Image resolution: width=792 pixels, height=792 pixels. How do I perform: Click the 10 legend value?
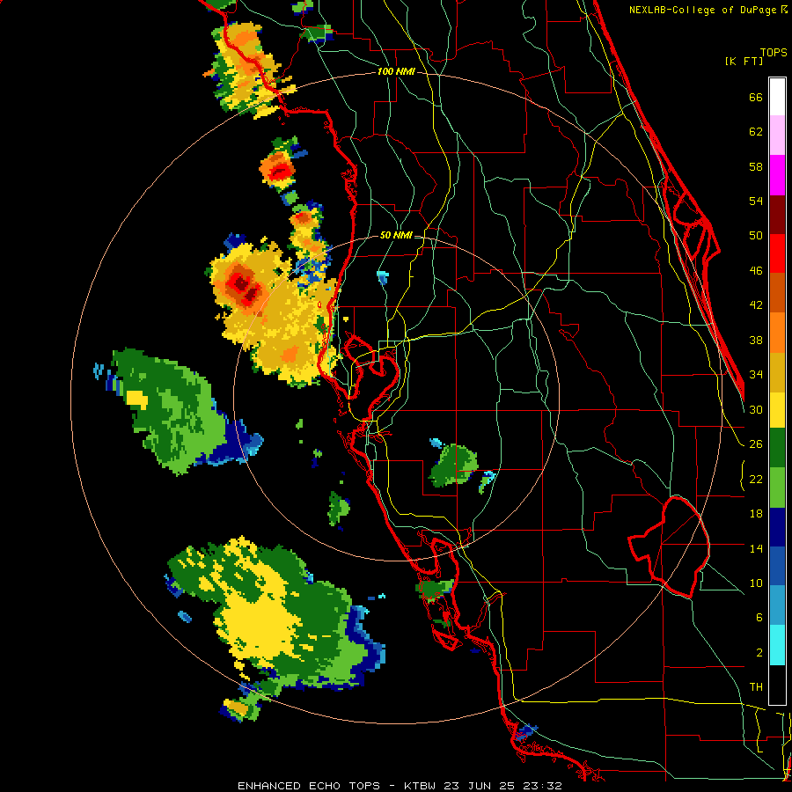(756, 583)
